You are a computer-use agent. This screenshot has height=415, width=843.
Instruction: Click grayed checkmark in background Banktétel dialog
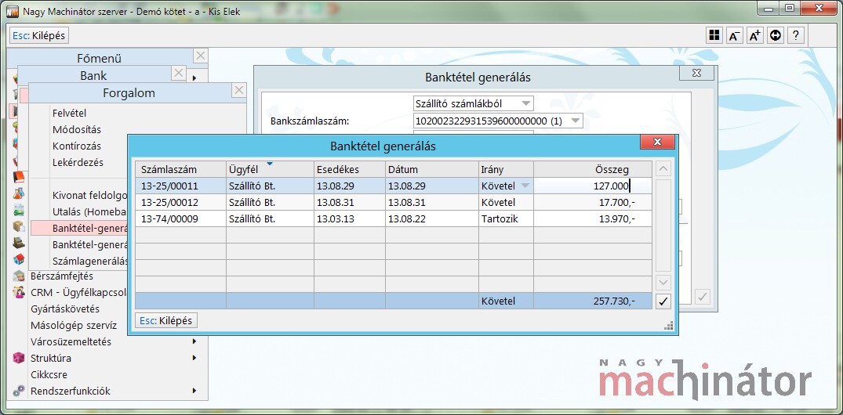pos(703,296)
